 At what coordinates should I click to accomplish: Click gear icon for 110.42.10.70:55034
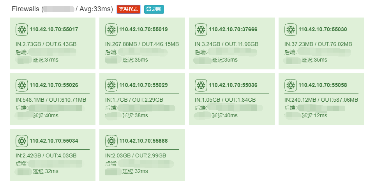click(x=22, y=141)
